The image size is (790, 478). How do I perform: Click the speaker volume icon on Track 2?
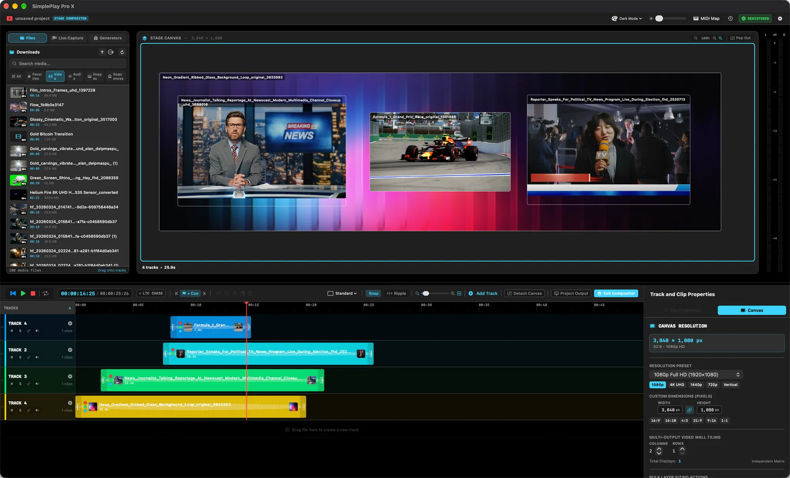pyautogui.click(x=37, y=357)
